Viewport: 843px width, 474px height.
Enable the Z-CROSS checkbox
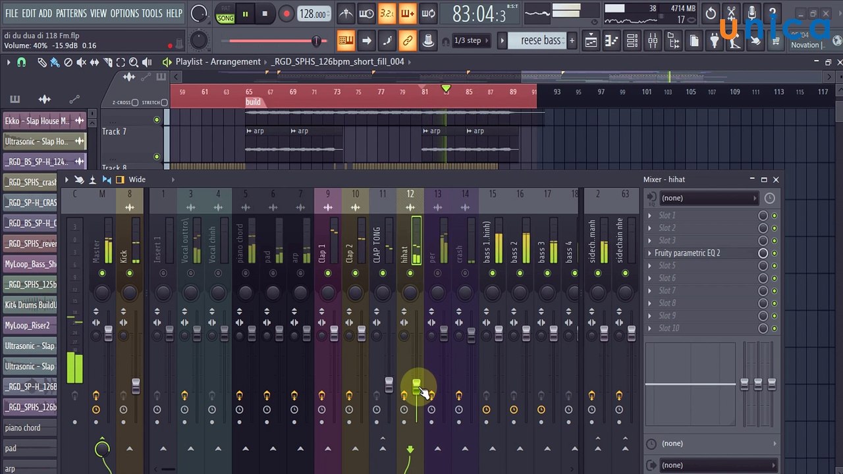(135, 102)
